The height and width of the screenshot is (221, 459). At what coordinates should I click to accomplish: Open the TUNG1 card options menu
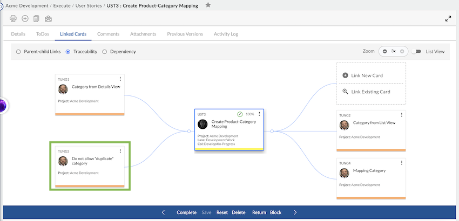120,79
